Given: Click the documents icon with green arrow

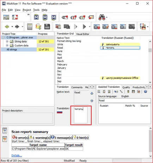Looking at the screenshot, I should tap(38, 27).
